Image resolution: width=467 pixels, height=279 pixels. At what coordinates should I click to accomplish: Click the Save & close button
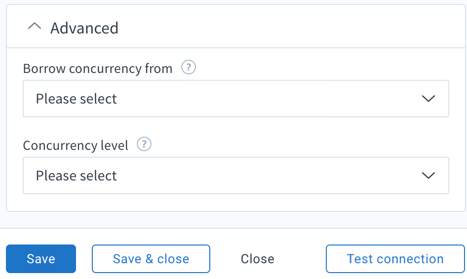(x=151, y=259)
